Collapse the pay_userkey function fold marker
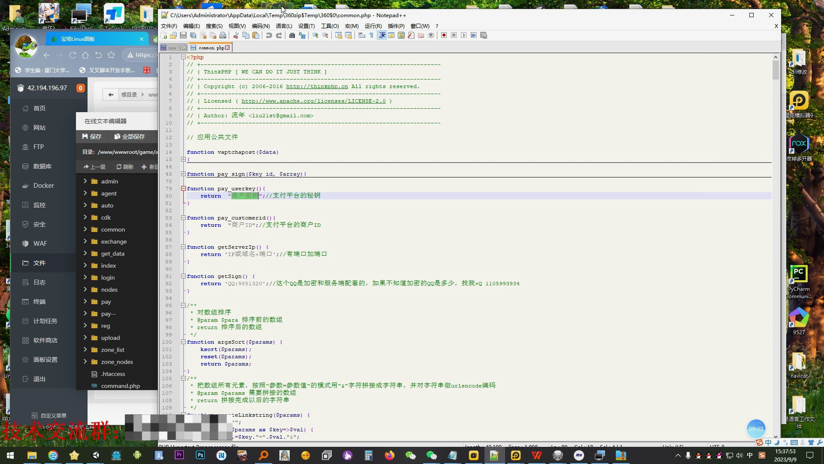Screen dimensions: 824x464 pos(183,189)
